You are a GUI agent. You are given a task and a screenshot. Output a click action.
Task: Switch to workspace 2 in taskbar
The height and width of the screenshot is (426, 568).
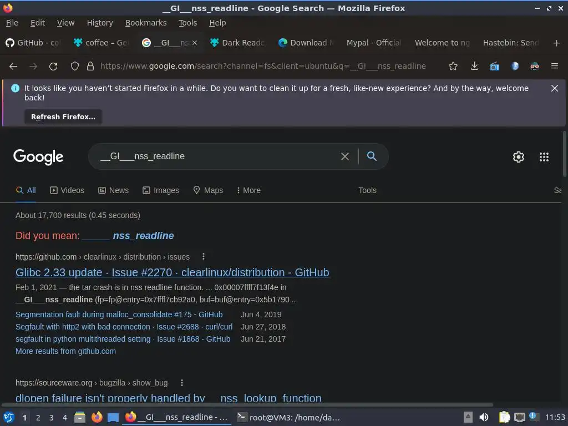pos(38,418)
